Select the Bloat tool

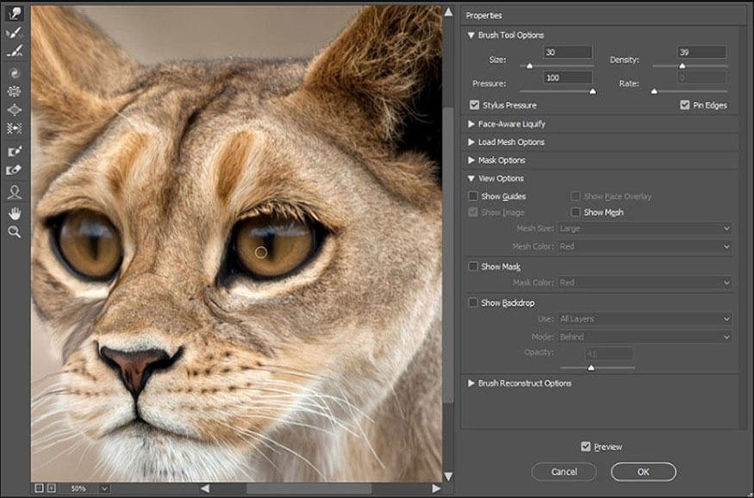[15, 110]
